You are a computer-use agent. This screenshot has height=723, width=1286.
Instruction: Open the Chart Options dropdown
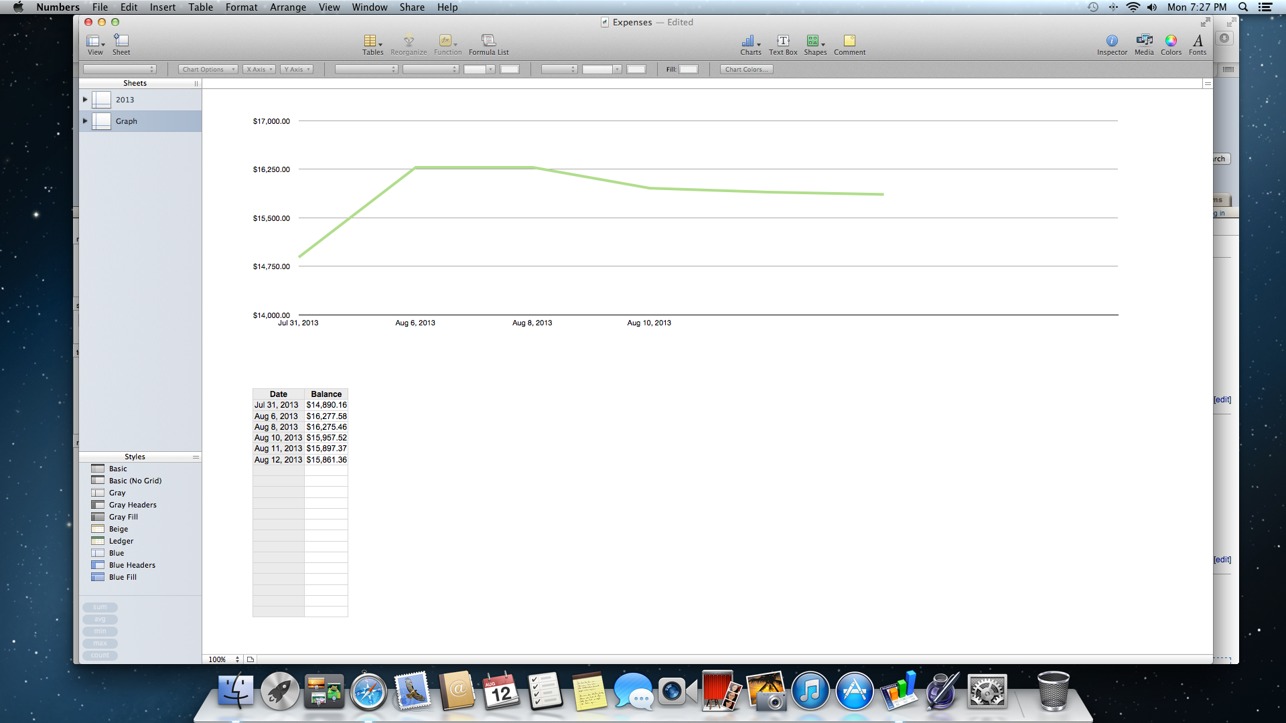point(208,70)
